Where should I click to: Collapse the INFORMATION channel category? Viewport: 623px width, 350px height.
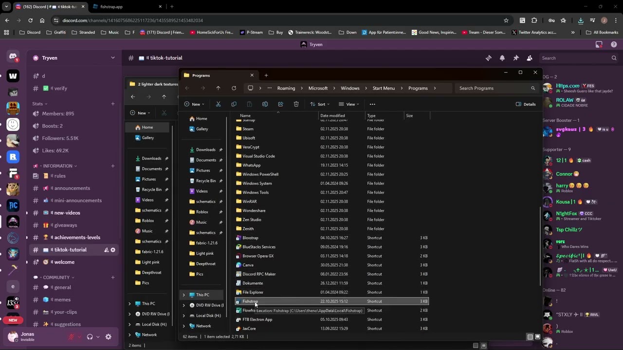tap(55, 166)
